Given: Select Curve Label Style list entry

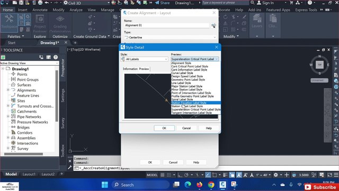Looking at the screenshot, I should point(195,73).
